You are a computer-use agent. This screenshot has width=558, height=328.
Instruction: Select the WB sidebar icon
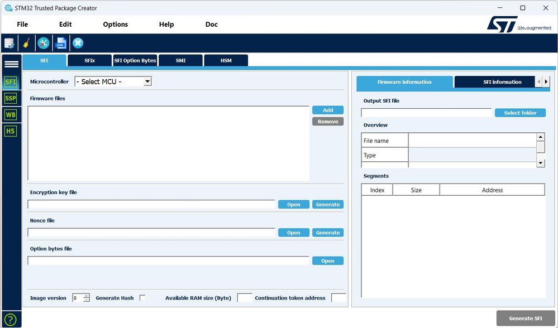click(11, 114)
